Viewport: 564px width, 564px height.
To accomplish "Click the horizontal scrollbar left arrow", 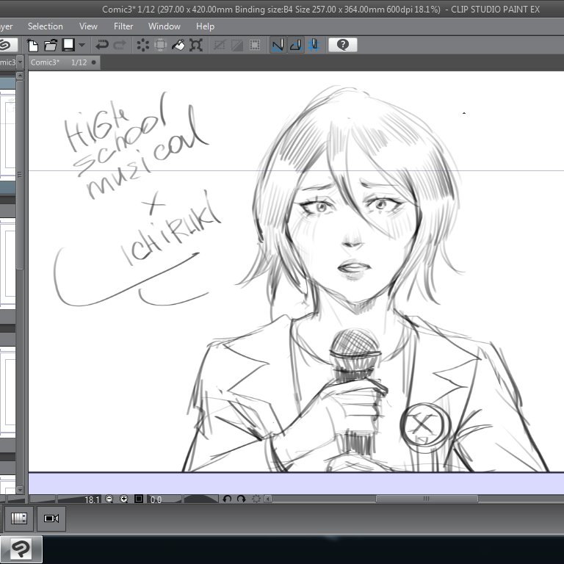I will (x=268, y=499).
